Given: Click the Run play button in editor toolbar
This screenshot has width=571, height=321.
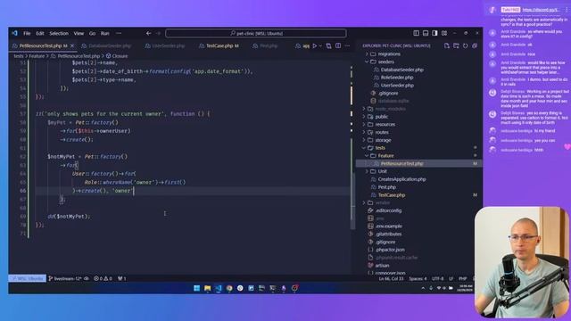Looking at the screenshot, I should pyautogui.click(x=315, y=45).
